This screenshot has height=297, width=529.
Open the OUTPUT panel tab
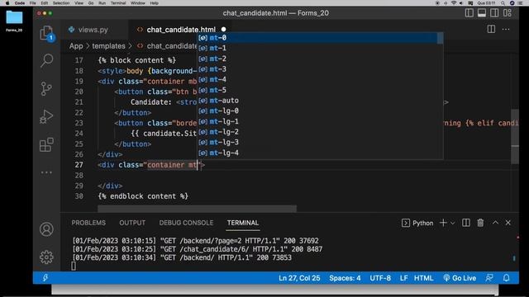132,223
